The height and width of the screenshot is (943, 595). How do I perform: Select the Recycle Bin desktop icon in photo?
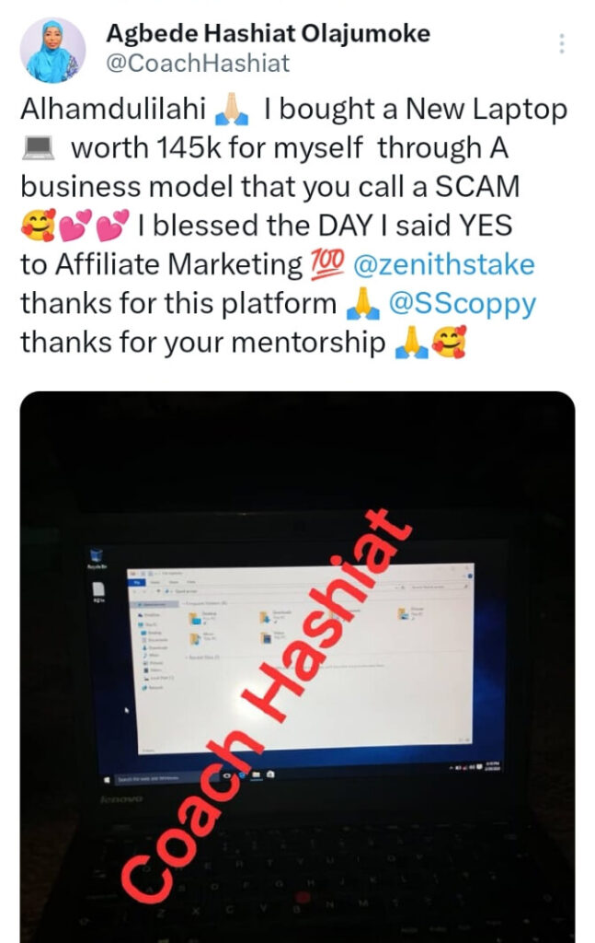(x=97, y=558)
